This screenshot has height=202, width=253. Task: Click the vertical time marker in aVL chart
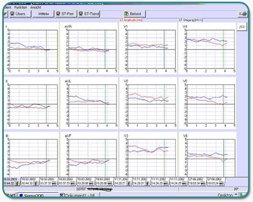coord(105,104)
